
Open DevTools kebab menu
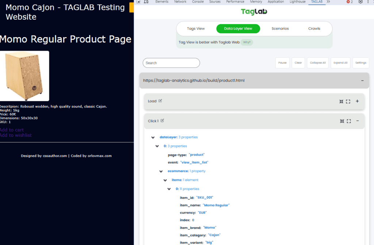[368, 2]
